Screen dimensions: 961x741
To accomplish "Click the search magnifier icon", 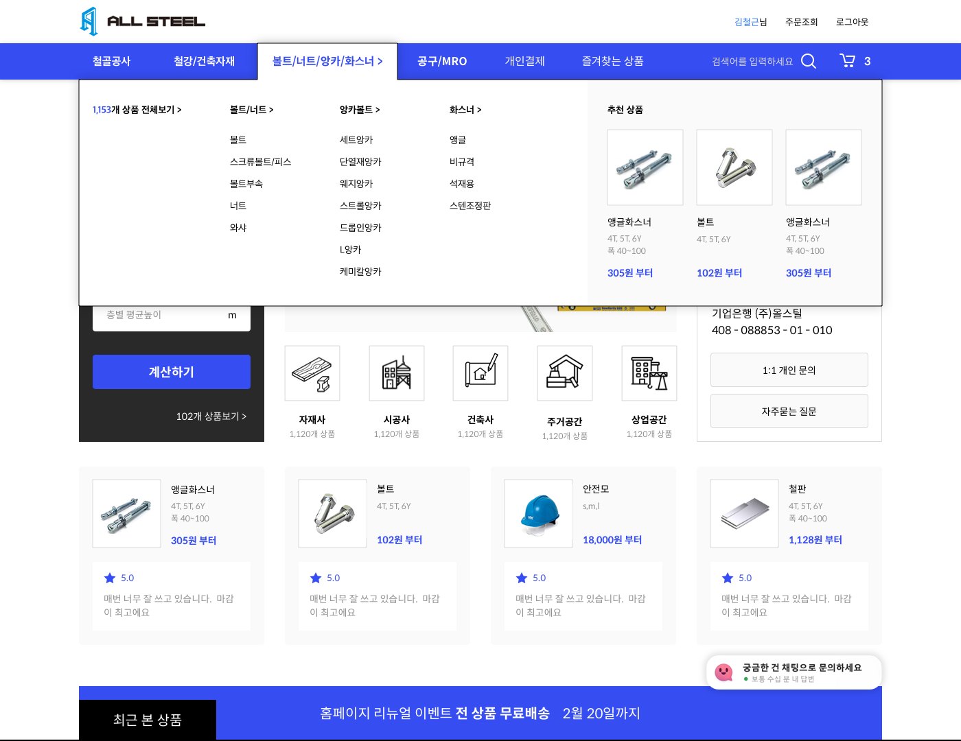I will pos(809,61).
